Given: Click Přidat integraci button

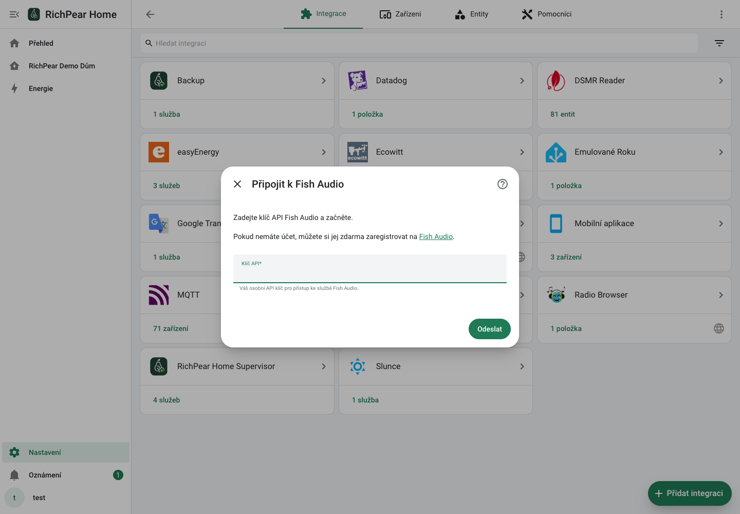Looking at the screenshot, I should [690, 493].
